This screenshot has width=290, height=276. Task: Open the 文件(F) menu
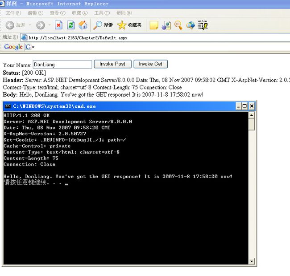pos(13,13)
